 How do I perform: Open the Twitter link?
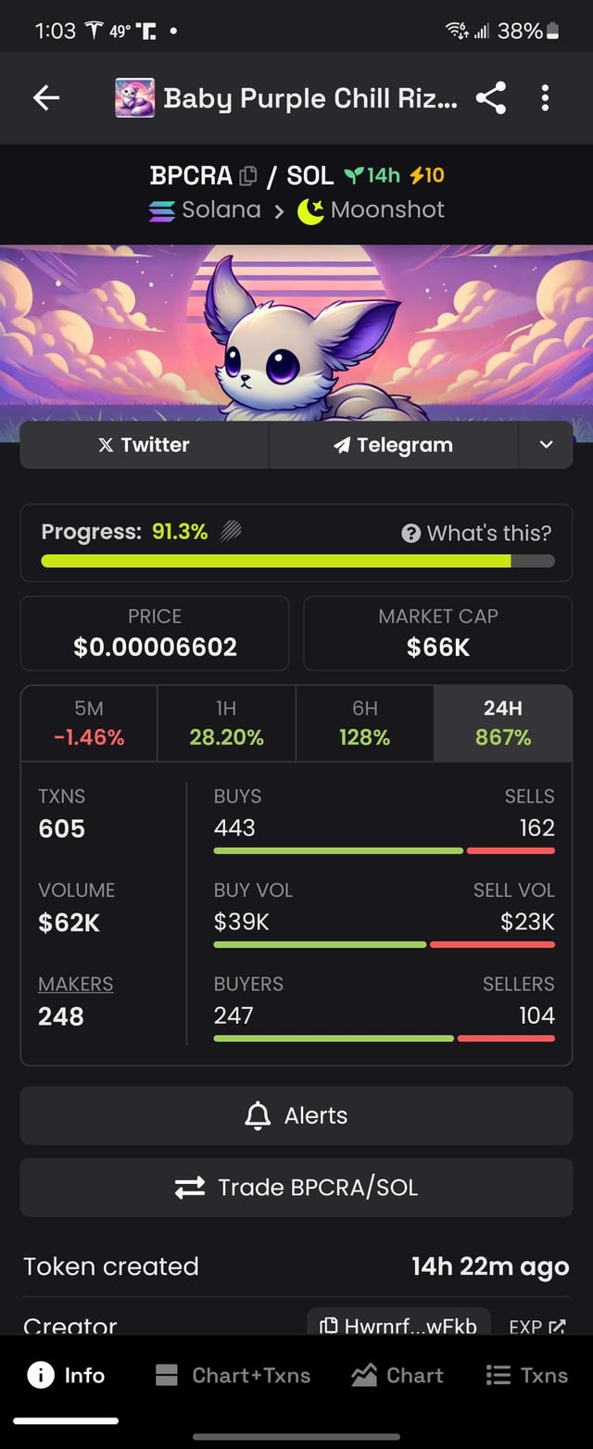(x=144, y=445)
